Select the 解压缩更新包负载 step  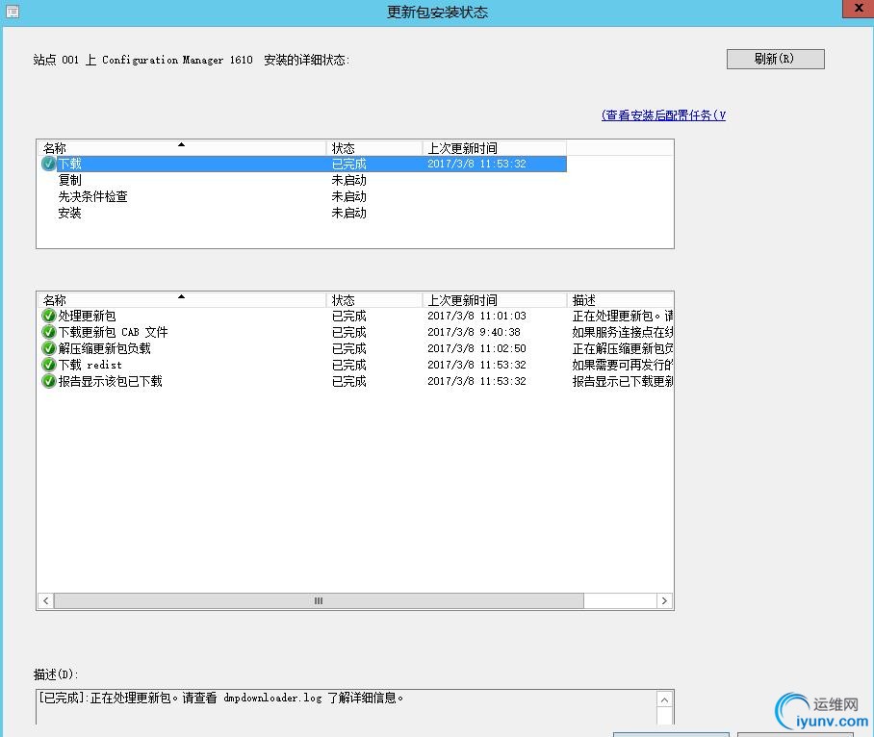coord(357,348)
